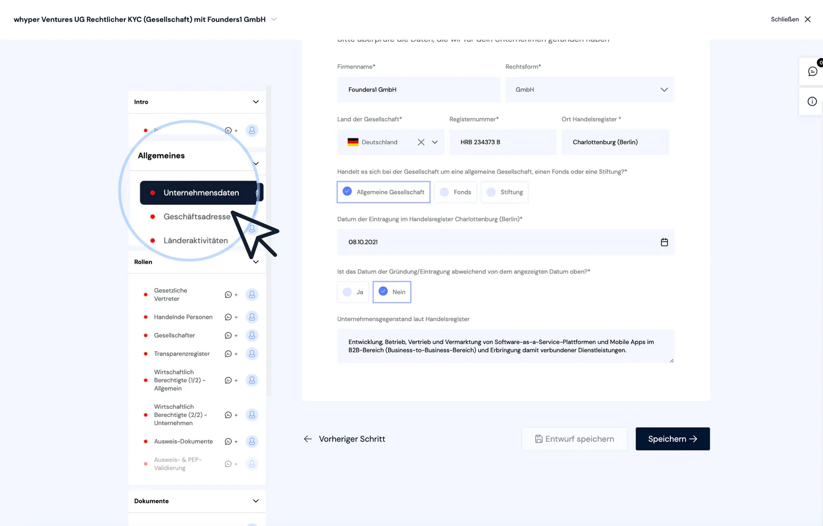This screenshot has height=526, width=823.
Task: Collapse the Rollen section
Action: pos(256,262)
